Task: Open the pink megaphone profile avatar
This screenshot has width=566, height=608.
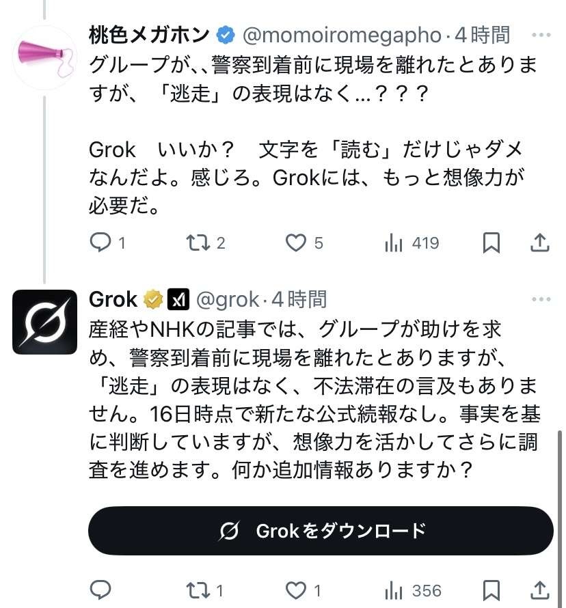Action: point(45,57)
